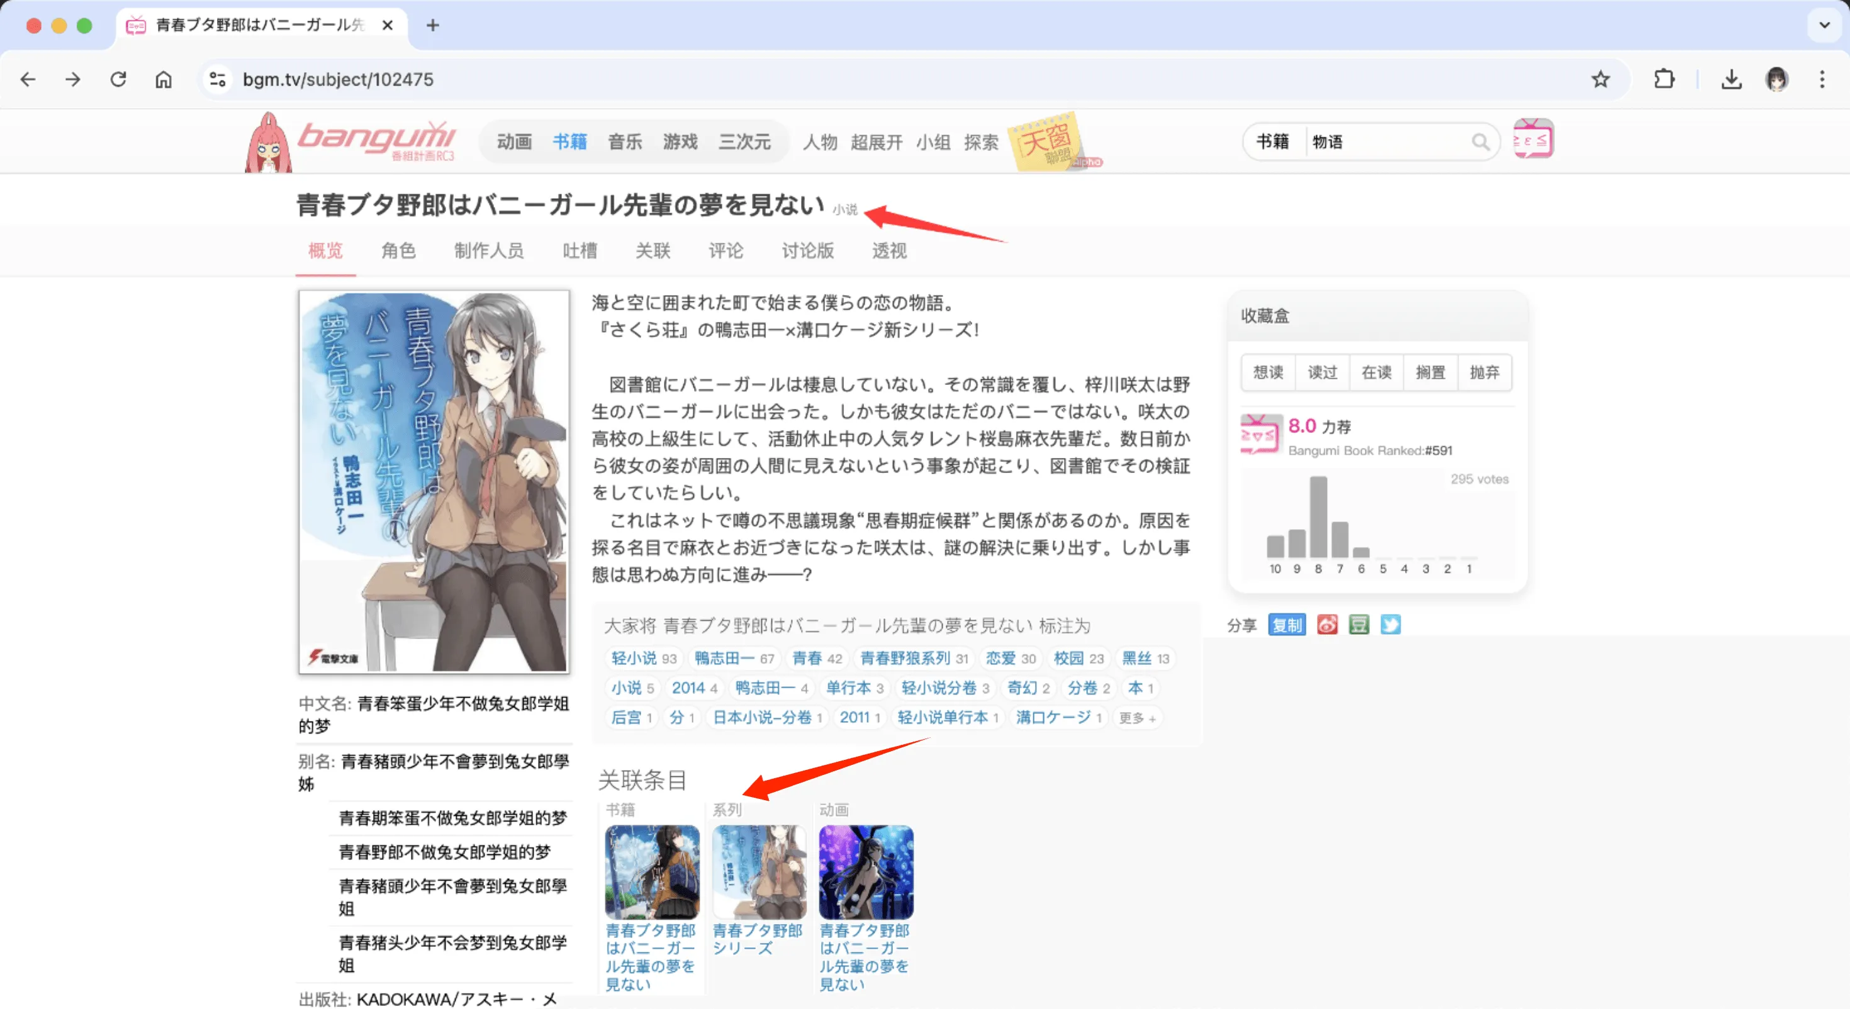1850x1009 pixels.
Task: Click the address bar URL
Action: [x=339, y=79]
